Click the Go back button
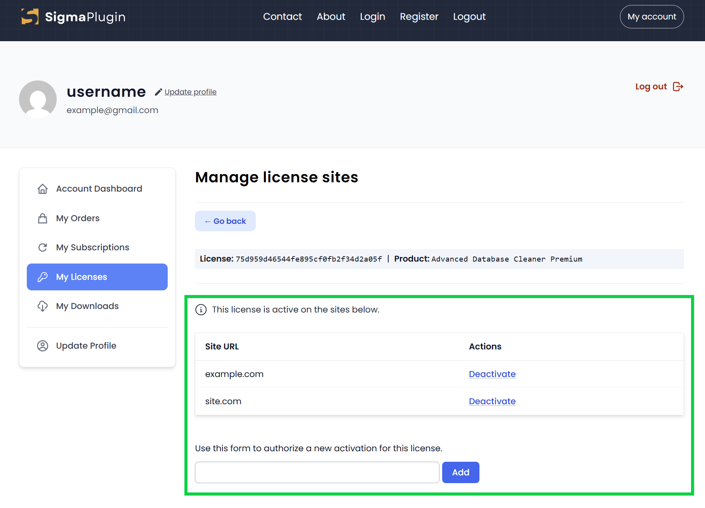The height and width of the screenshot is (508, 705). 225,221
